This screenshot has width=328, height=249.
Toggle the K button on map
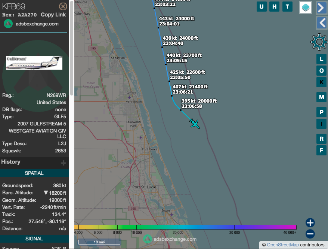[321, 82]
